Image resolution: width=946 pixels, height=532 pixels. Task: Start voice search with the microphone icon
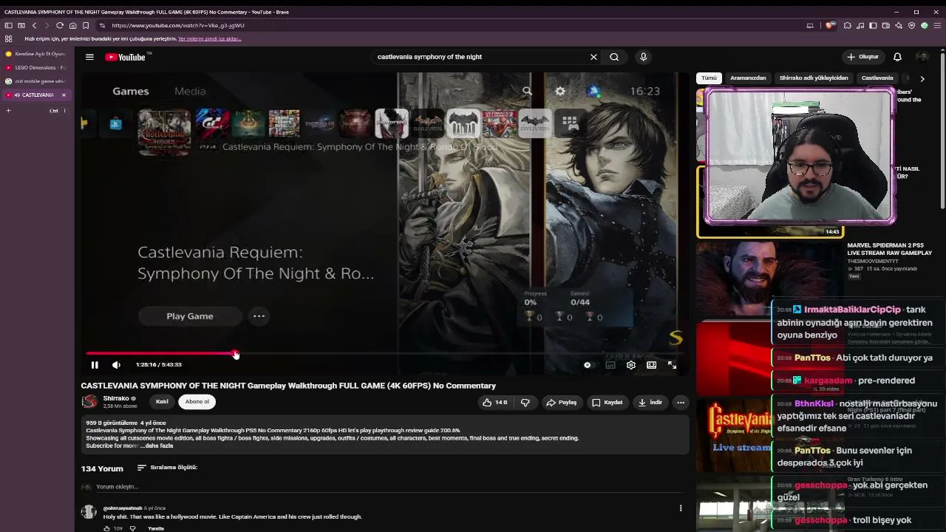pos(643,57)
